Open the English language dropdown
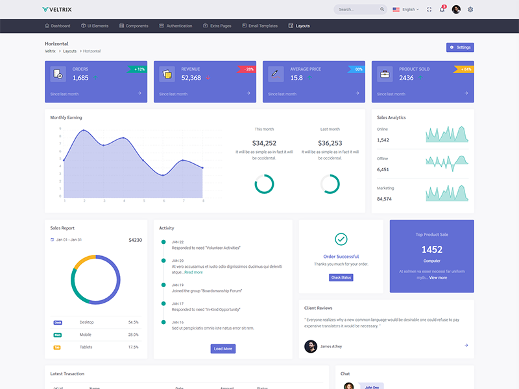519x389 pixels. (406, 10)
